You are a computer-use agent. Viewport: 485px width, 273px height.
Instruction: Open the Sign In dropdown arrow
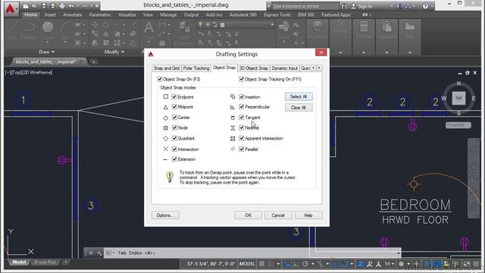point(391,6)
